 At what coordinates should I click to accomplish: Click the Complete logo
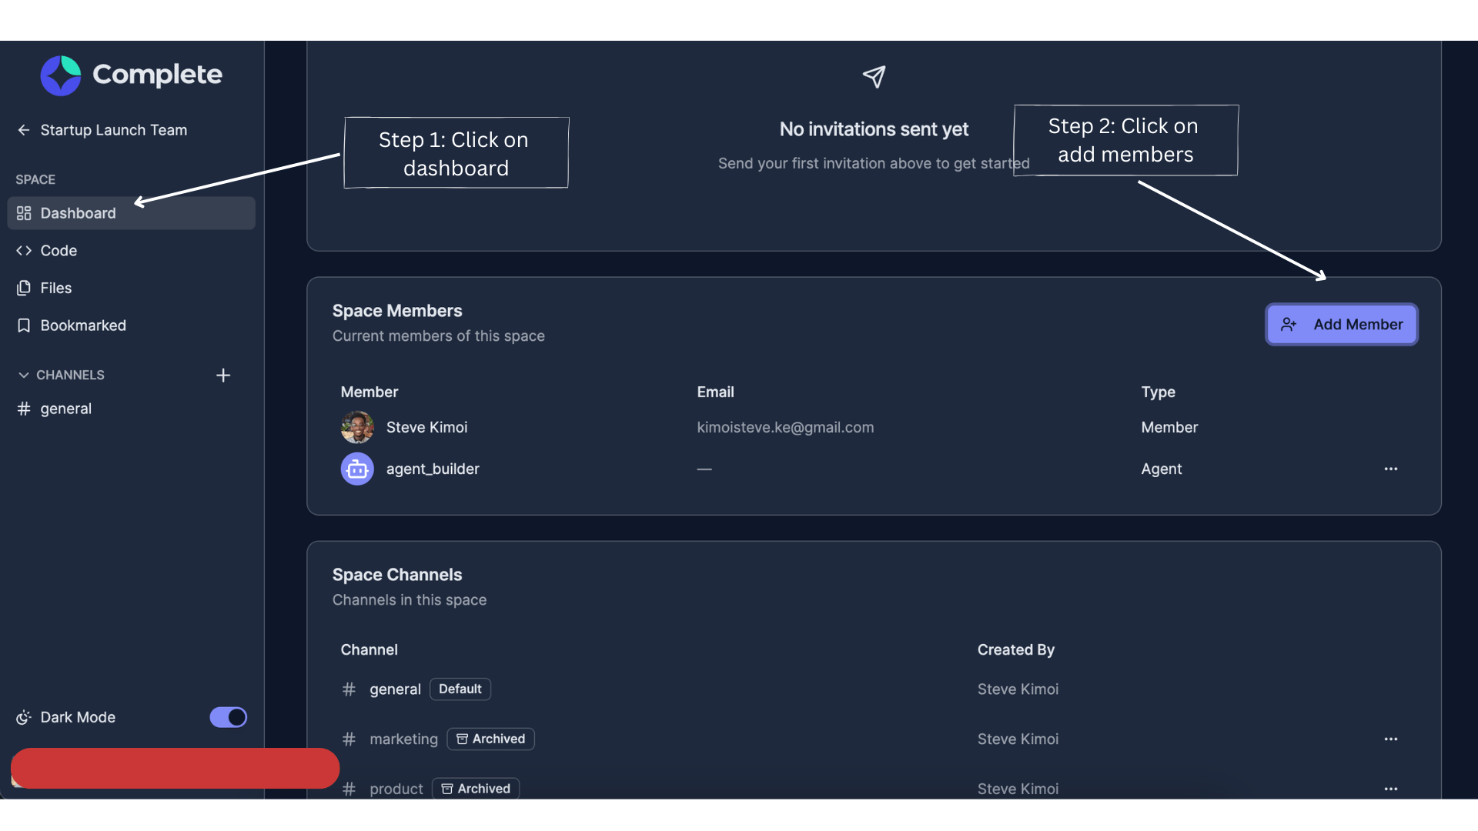(60, 75)
